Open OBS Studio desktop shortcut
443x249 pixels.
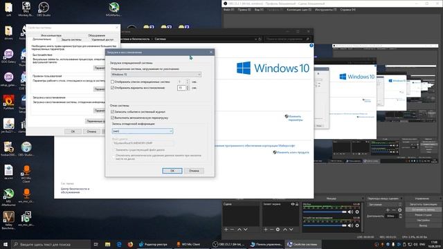point(44,9)
